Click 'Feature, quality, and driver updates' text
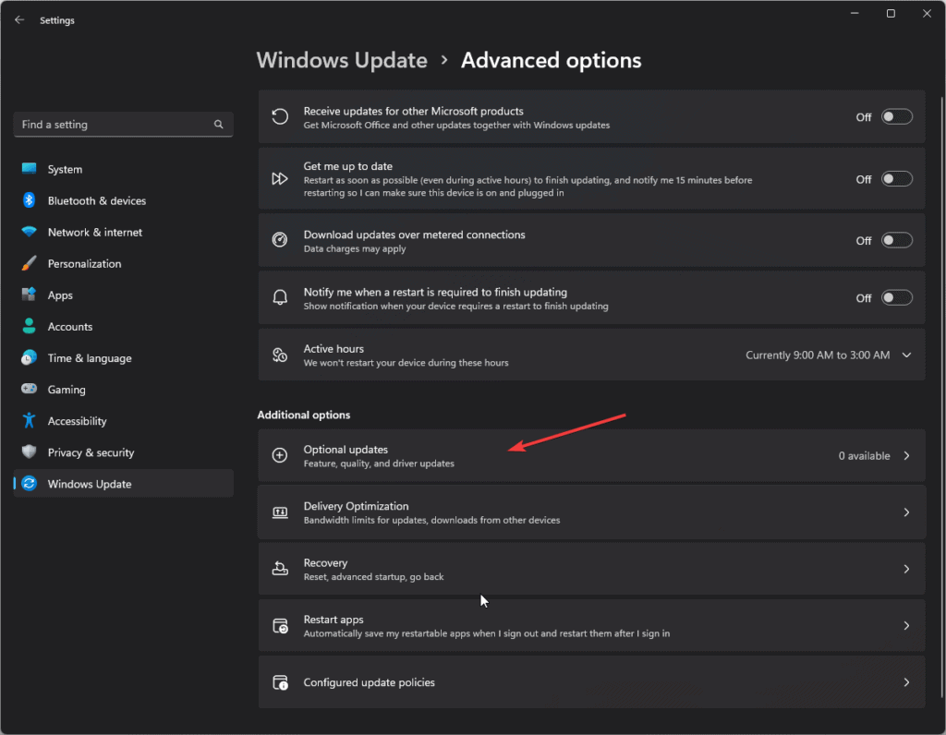 379,463
